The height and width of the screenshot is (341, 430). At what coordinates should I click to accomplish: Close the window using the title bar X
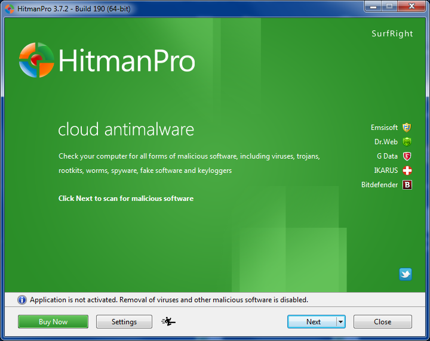point(411,7)
